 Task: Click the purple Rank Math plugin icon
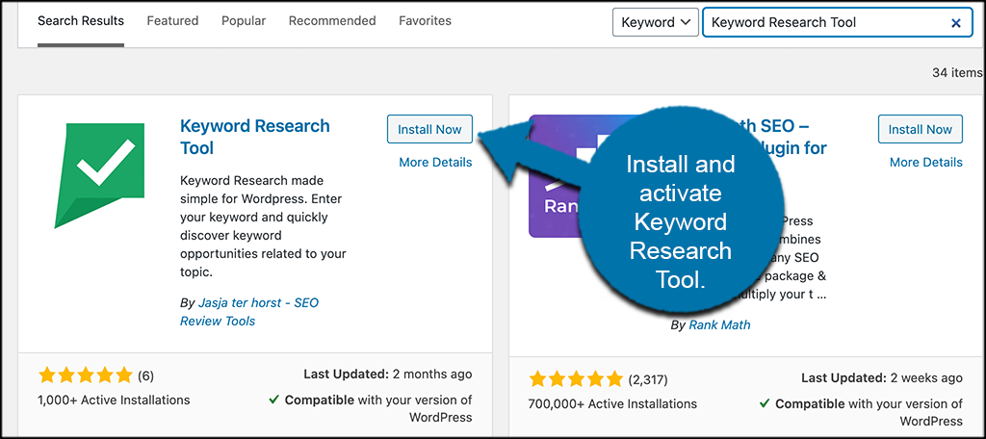[x=557, y=176]
